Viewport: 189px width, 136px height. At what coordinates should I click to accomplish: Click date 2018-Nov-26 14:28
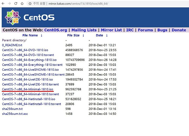(102, 60)
